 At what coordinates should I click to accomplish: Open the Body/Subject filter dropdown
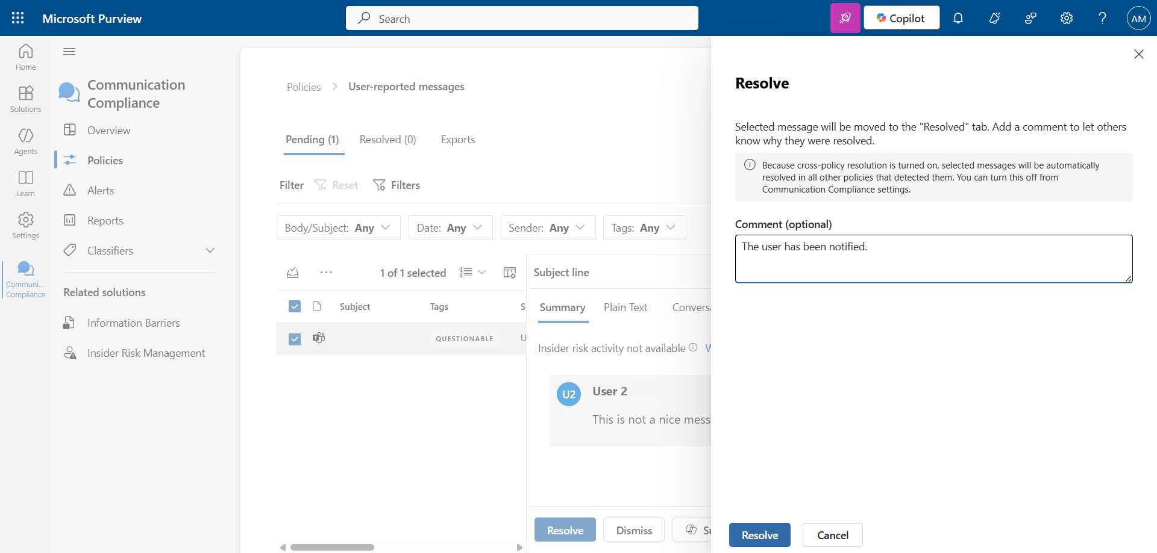point(338,227)
